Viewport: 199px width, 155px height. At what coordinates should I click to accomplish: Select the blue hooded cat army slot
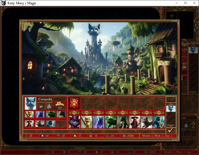click(x=159, y=122)
